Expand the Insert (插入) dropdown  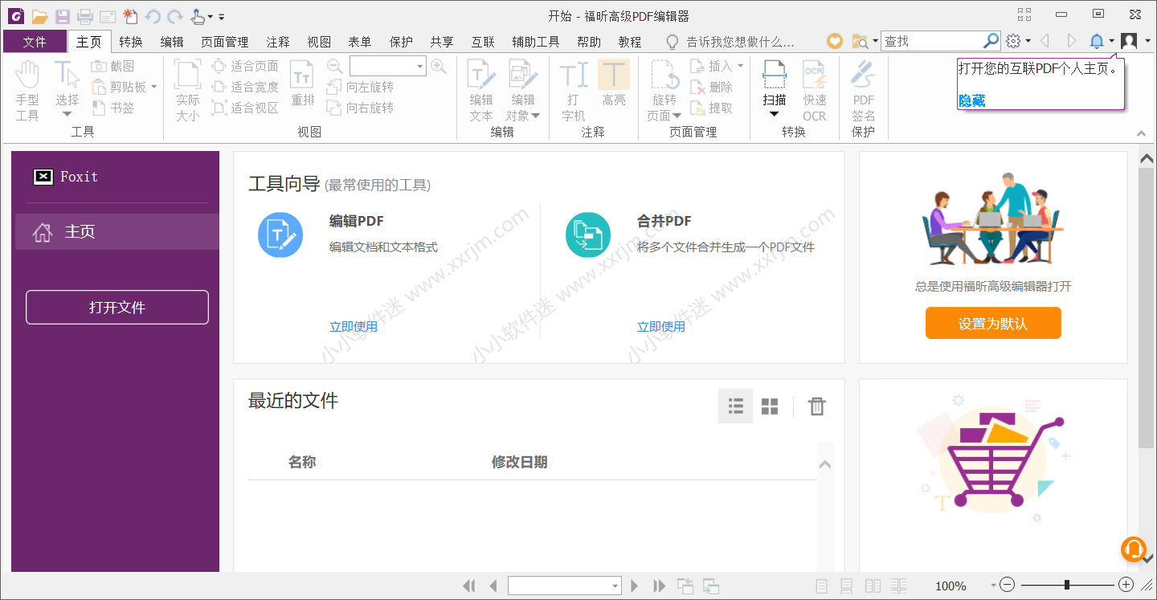pyautogui.click(x=740, y=66)
